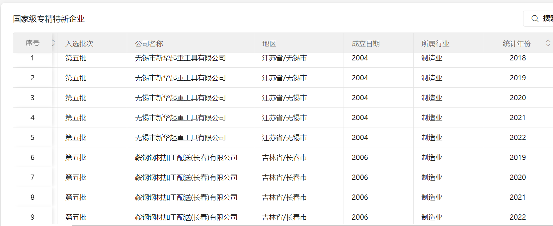
Task: Select row number 7 cell
Action: (33, 177)
